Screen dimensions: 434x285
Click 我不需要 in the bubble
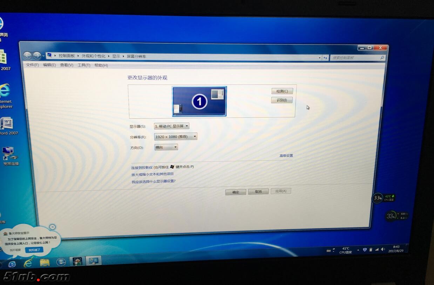[x=15, y=250]
